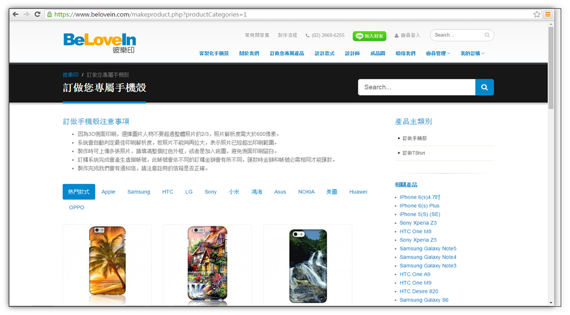Screen dimensions: 570x315
Task: Select the 熱門款式 tab
Action: click(79, 192)
